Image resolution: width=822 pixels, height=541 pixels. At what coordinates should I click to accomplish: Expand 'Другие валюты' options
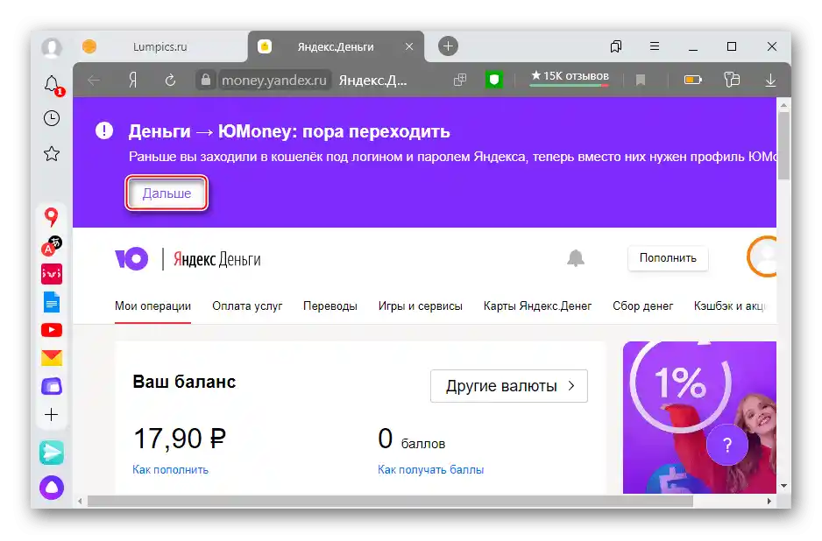(x=509, y=386)
